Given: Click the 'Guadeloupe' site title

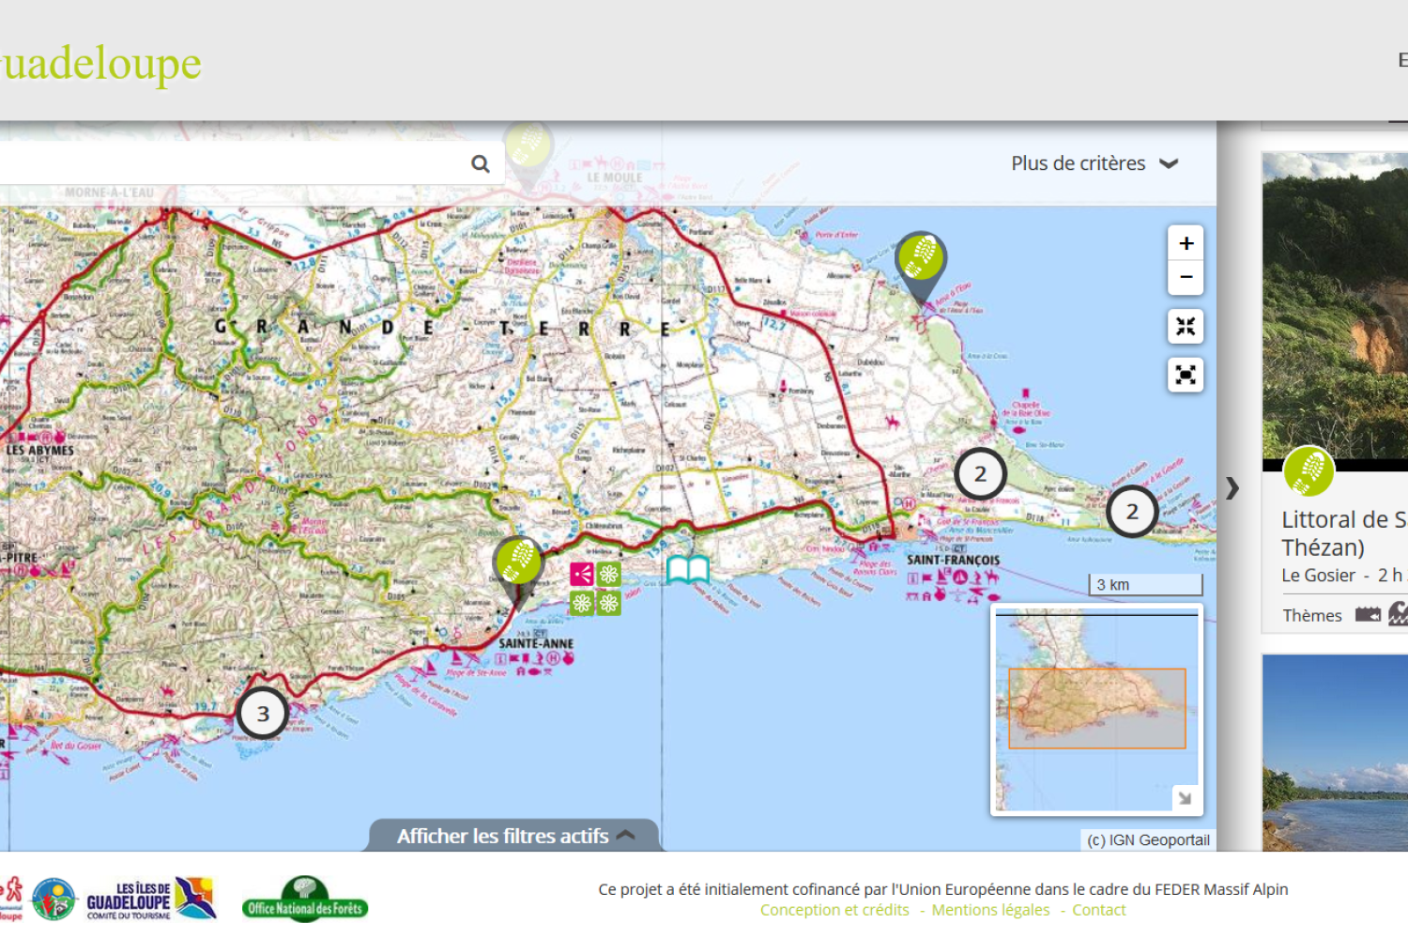Looking at the screenshot, I should pos(100,63).
